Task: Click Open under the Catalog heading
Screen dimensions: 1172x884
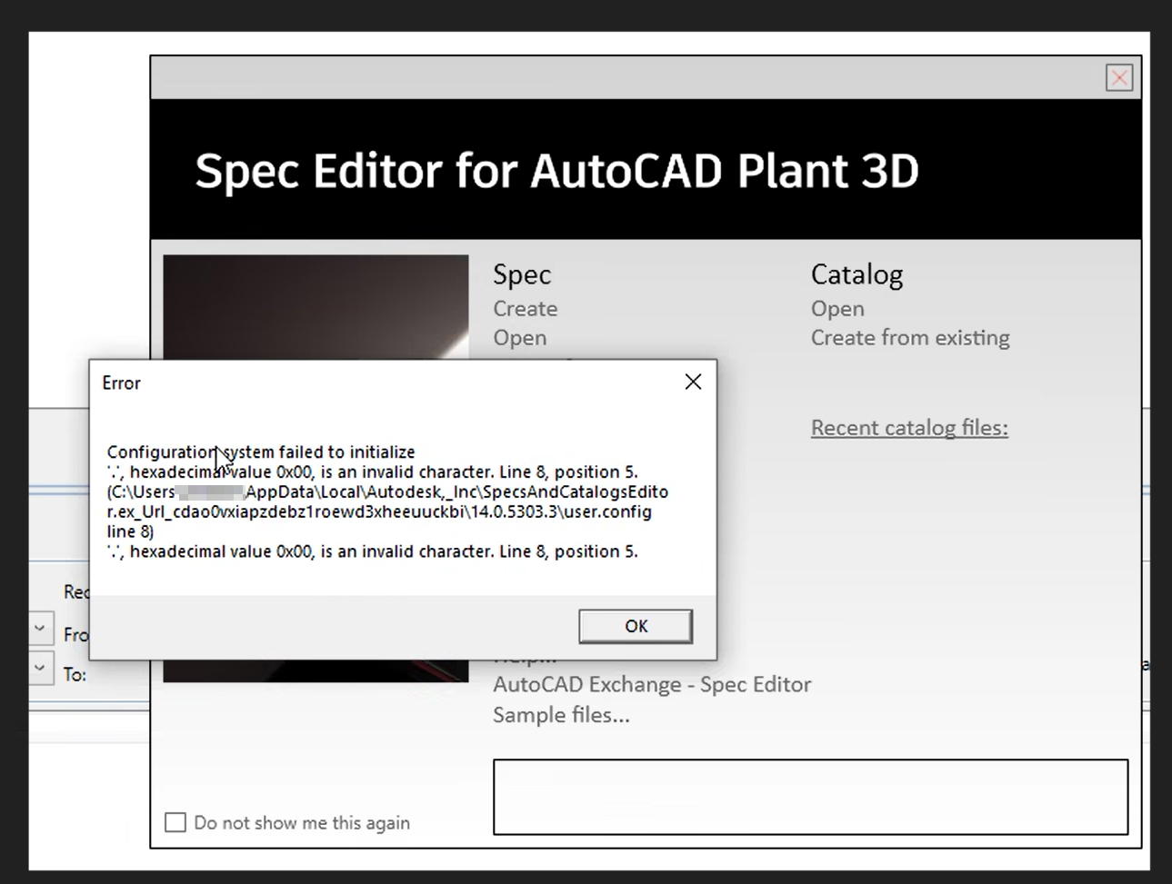Action: 837,309
